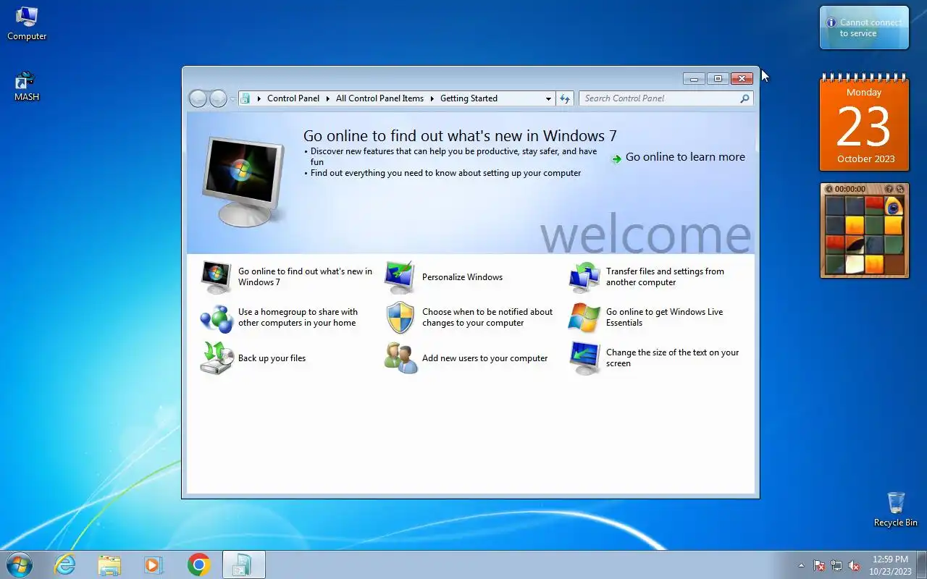Click the address bar Control Panel icon

pos(246,98)
